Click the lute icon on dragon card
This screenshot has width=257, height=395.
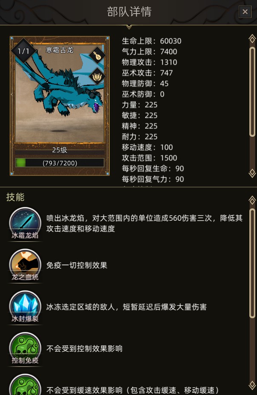(97, 55)
